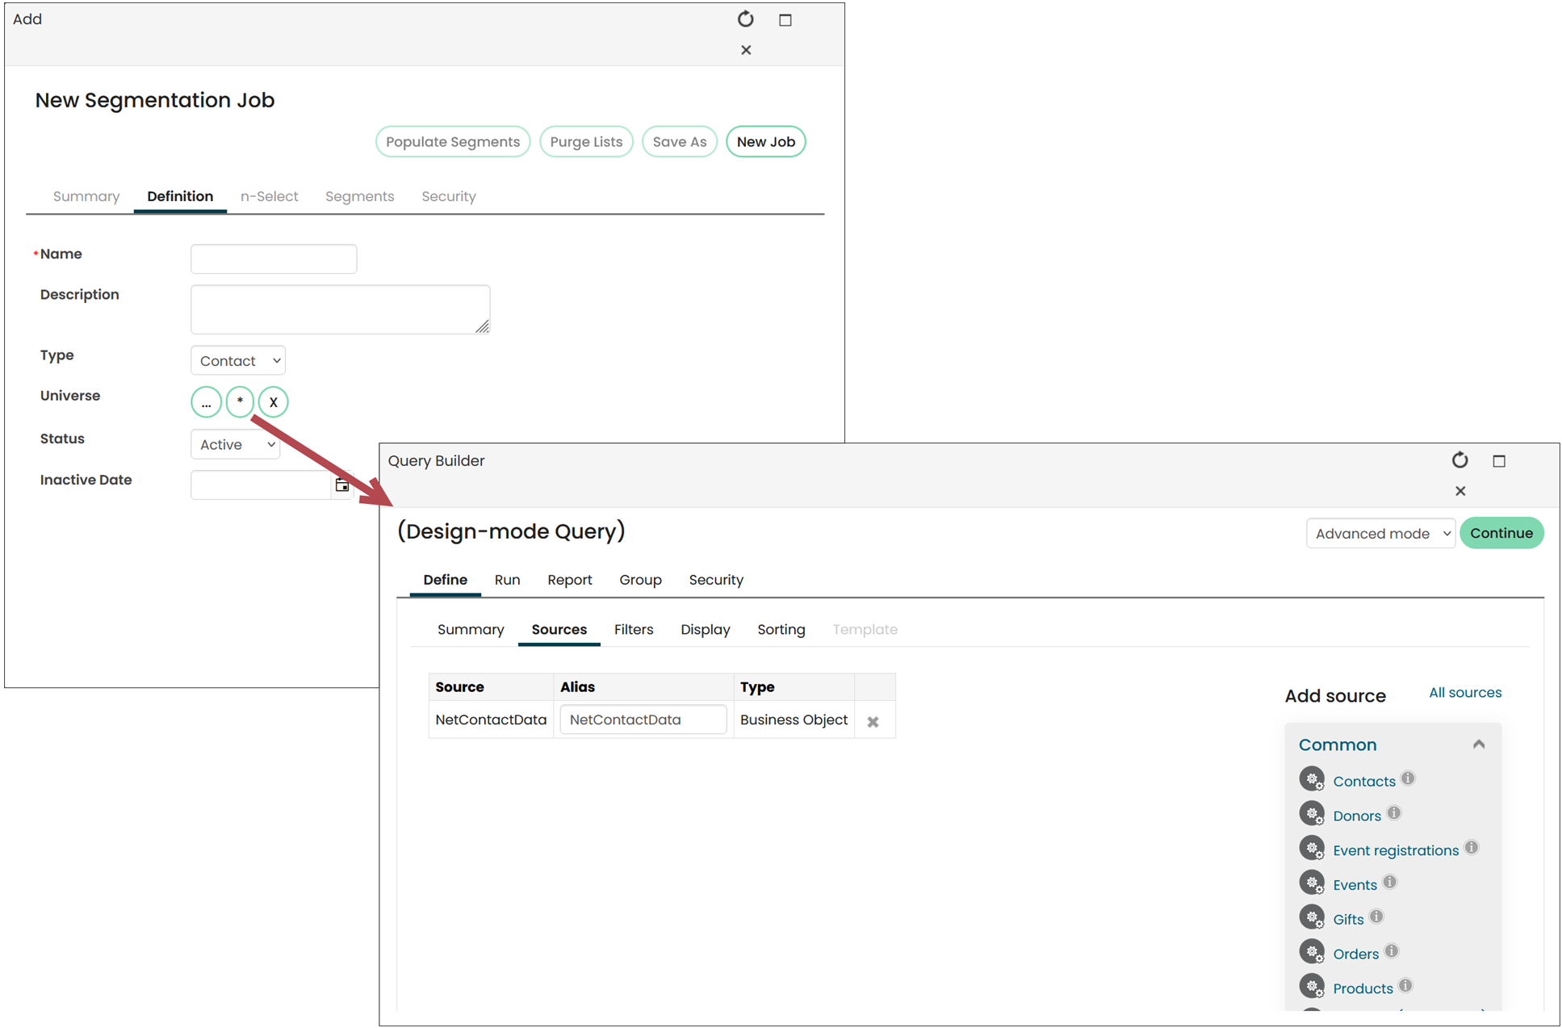Click the All sources link in Add source panel
1562x1028 pixels.
1464,692
